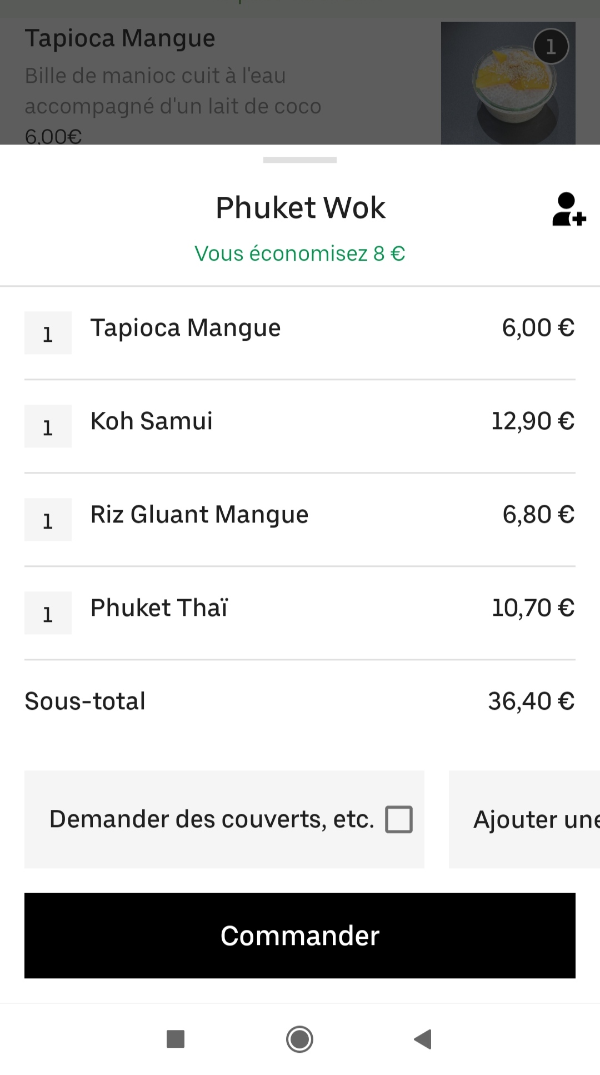The height and width of the screenshot is (1075, 600).
Task: Tap the Commander order button
Action: pyautogui.click(x=300, y=935)
